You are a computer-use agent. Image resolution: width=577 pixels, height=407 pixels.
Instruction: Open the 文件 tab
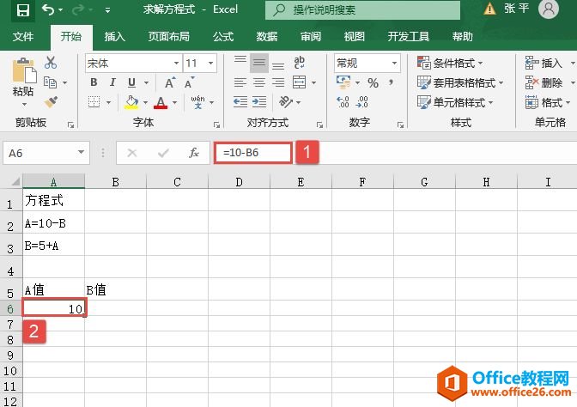(x=23, y=36)
